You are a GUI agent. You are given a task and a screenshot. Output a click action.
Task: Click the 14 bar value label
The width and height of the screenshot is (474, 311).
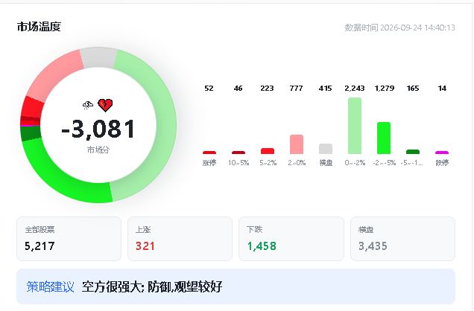point(442,89)
